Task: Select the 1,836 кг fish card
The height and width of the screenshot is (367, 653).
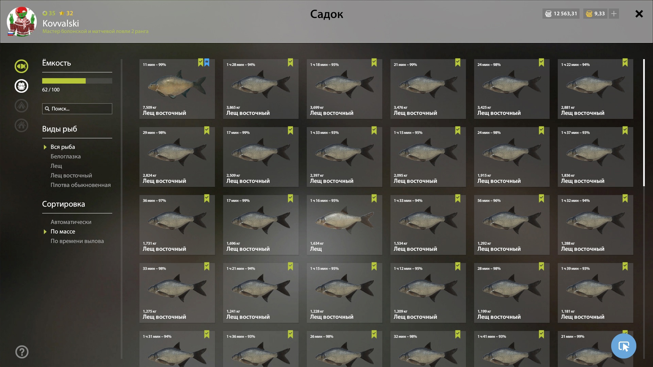Action: [x=596, y=157]
